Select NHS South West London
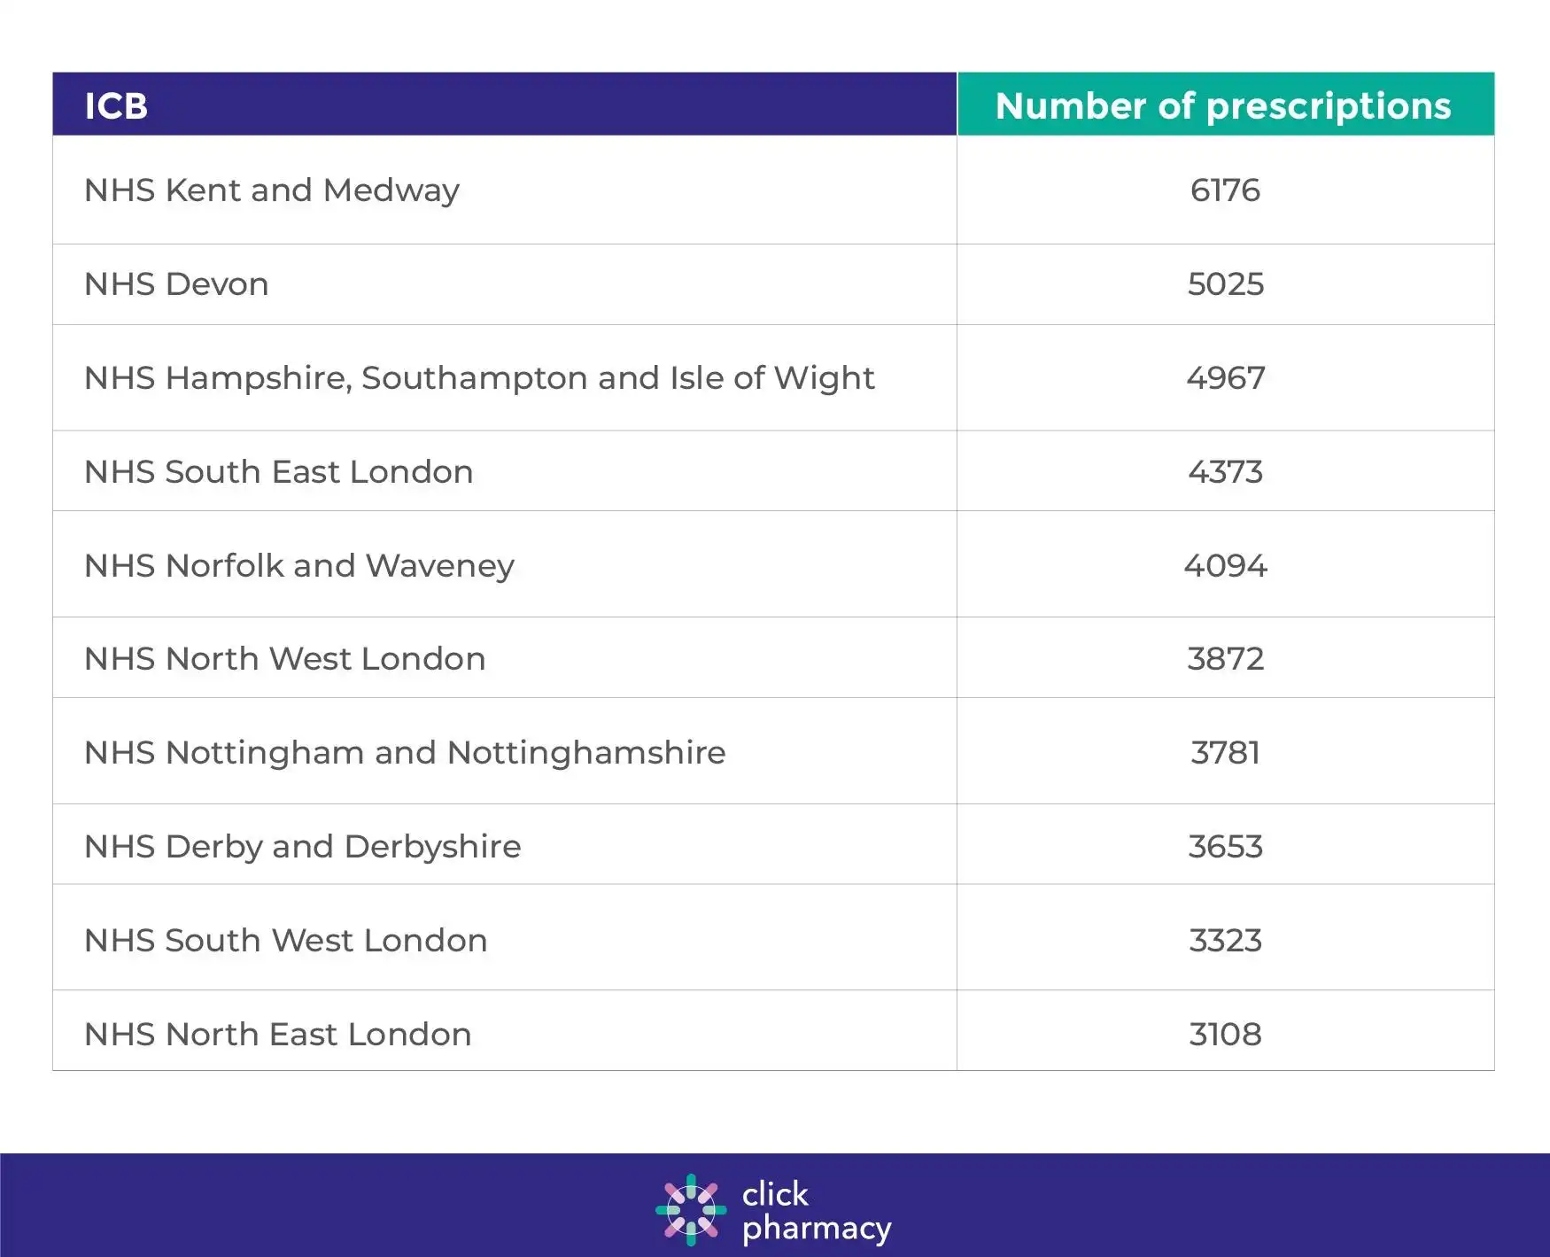 [286, 941]
